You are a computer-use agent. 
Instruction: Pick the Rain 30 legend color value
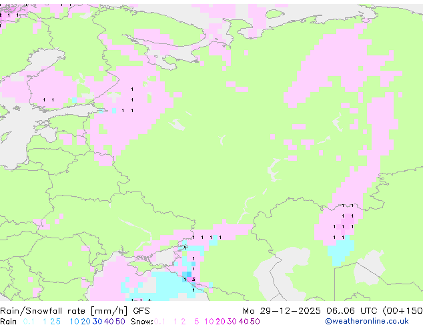pyautogui.click(x=97, y=322)
